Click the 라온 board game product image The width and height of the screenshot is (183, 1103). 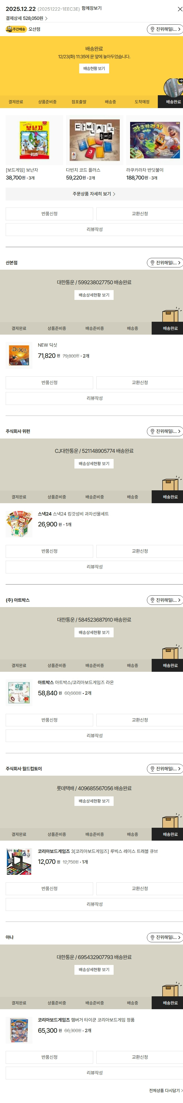19,692
